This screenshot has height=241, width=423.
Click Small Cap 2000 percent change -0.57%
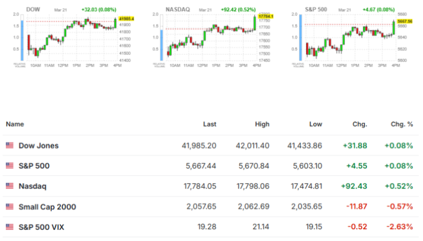(400, 206)
